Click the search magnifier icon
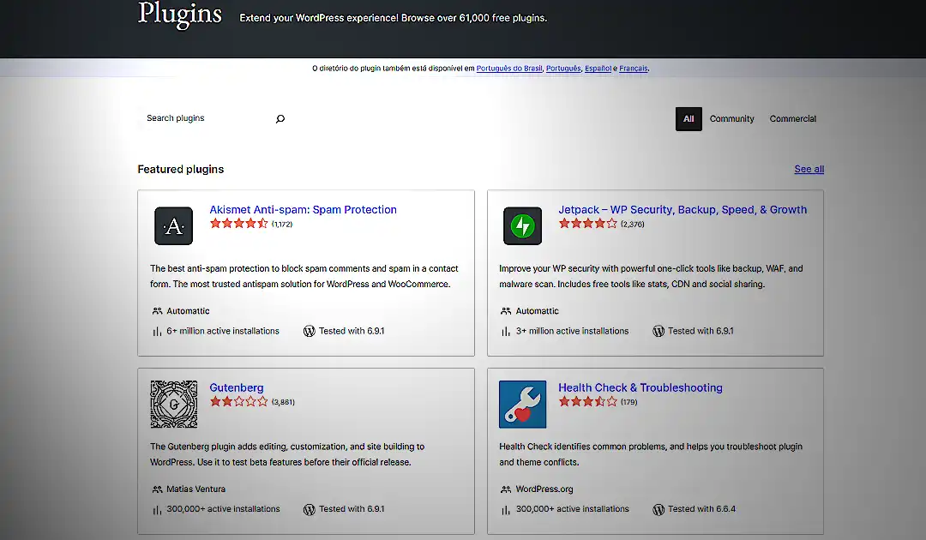Viewport: 926px width, 540px height. pos(280,118)
